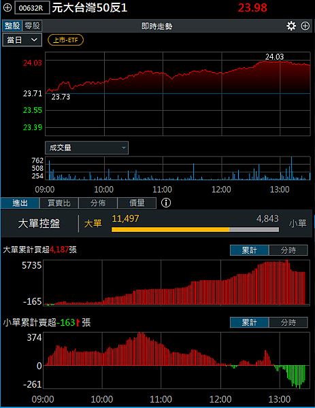Select the 進出 tab
Screen dimensions: 315x408
[20, 203]
